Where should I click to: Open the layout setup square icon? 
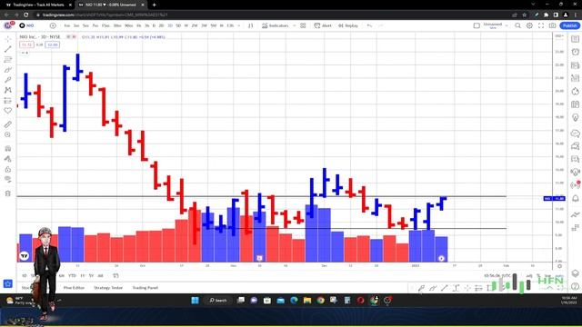click(x=477, y=25)
